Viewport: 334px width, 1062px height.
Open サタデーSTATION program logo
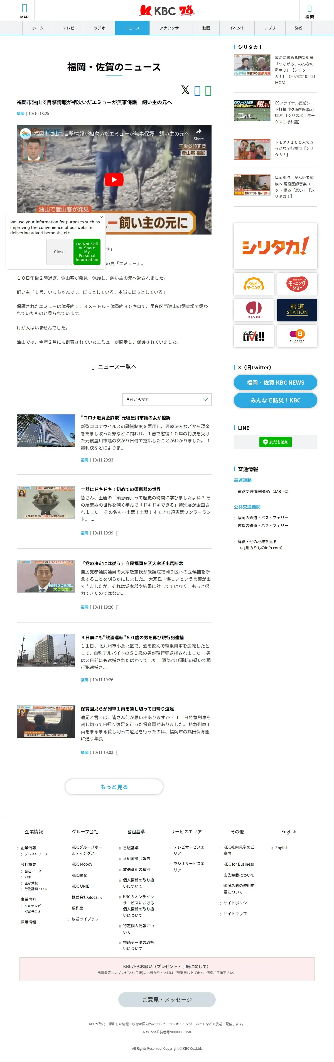tap(297, 336)
